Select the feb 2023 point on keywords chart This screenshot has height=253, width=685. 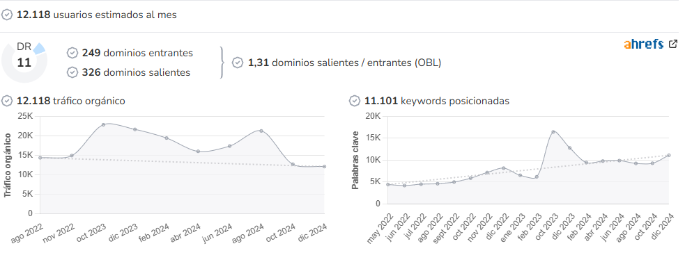pyautogui.click(x=537, y=177)
